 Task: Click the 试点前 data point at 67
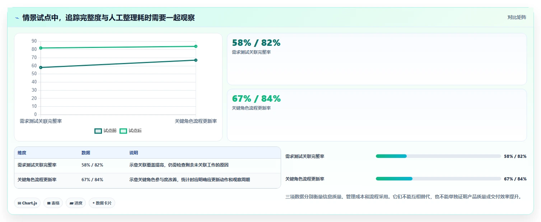(x=196, y=60)
